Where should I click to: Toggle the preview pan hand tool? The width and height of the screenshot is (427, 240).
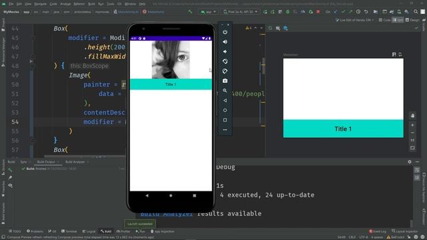point(412,115)
